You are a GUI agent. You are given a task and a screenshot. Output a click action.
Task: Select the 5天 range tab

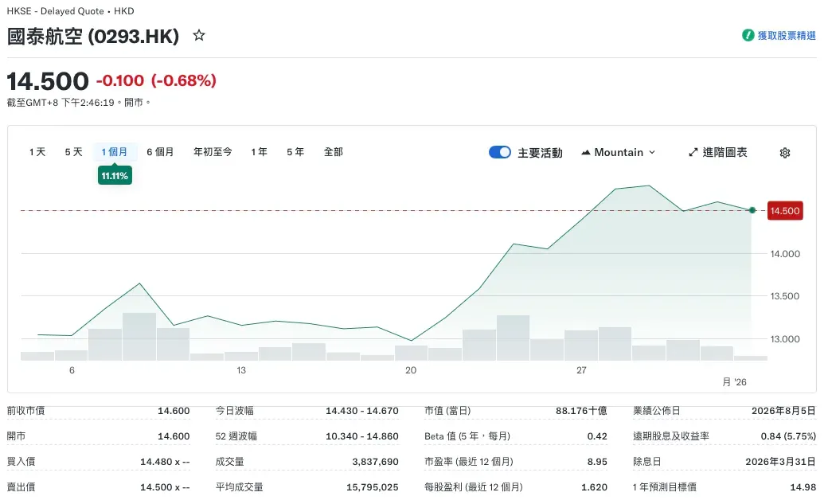click(73, 152)
